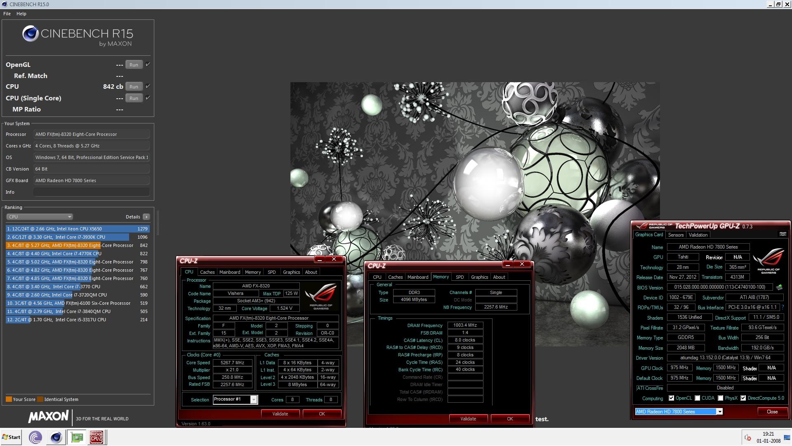
Task: Select ranking row Intel Core i5-3317U
Action: coord(78,320)
